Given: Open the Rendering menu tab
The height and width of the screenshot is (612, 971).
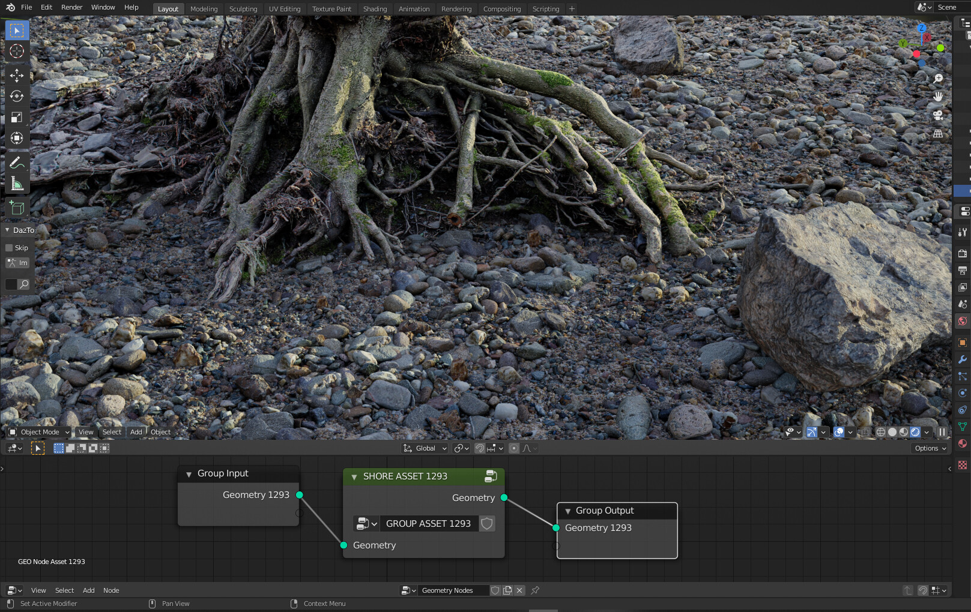Looking at the screenshot, I should 457,8.
